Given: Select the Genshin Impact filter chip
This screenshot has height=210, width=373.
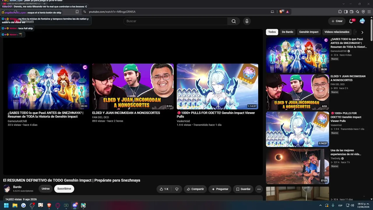Looking at the screenshot, I should point(309,32).
